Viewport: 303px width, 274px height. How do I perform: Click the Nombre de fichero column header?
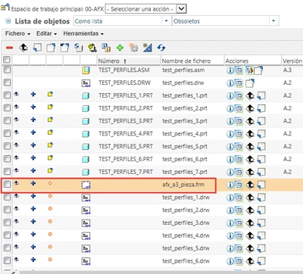pyautogui.click(x=186, y=61)
